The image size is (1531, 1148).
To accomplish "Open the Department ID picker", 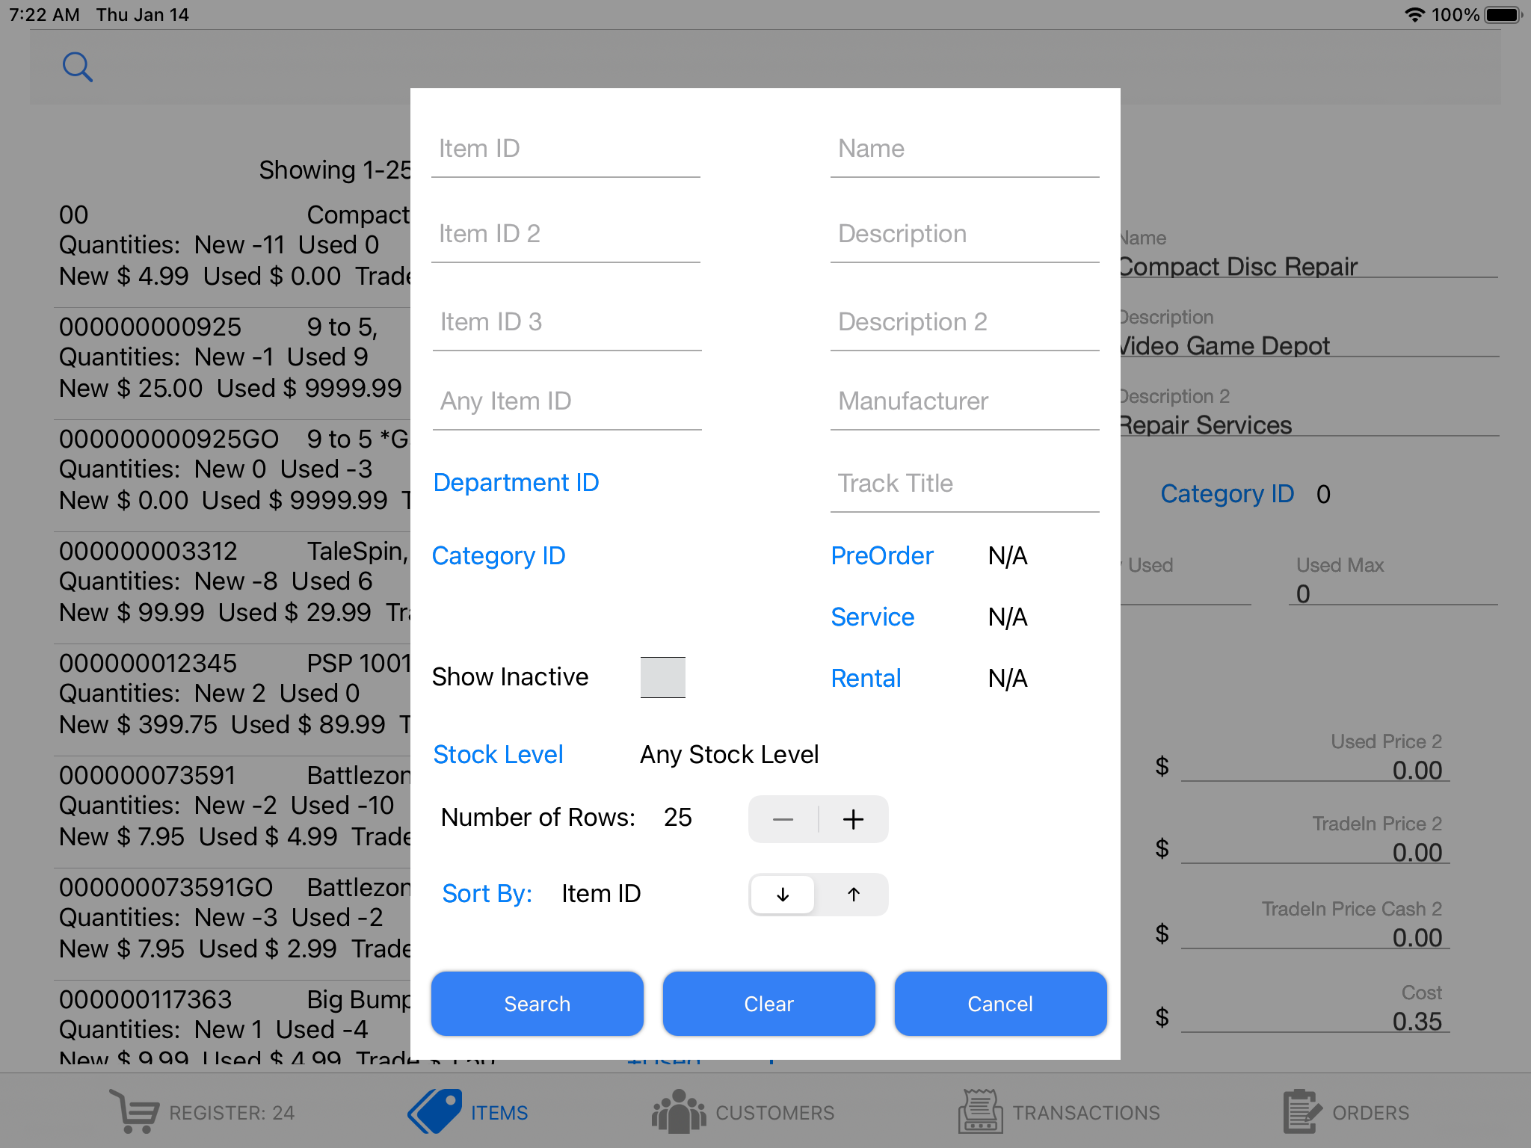I will pos(516,482).
